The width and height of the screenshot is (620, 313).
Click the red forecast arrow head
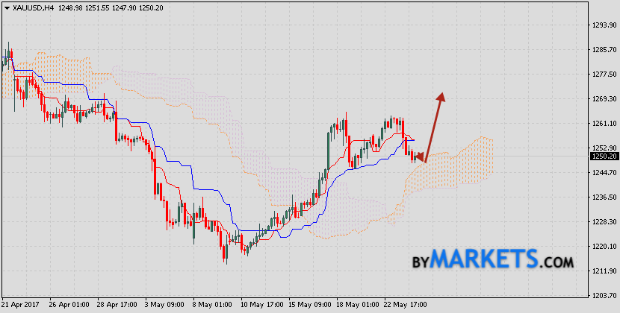tap(441, 95)
